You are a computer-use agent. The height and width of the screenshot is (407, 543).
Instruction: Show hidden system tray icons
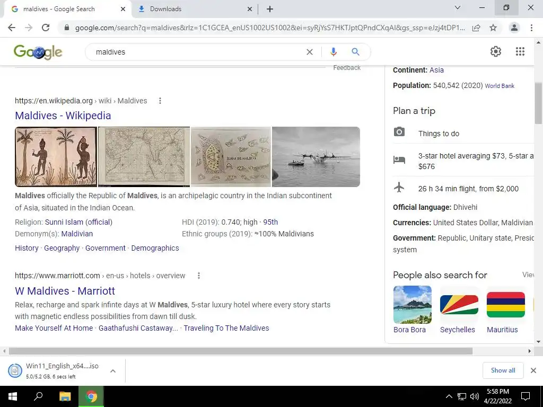tap(449, 396)
